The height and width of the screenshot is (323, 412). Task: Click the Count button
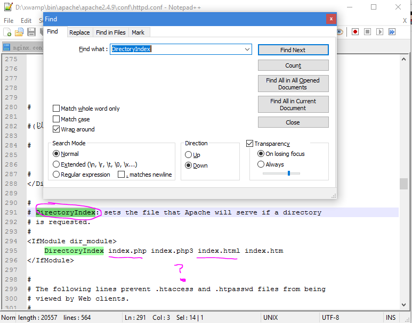click(x=293, y=65)
